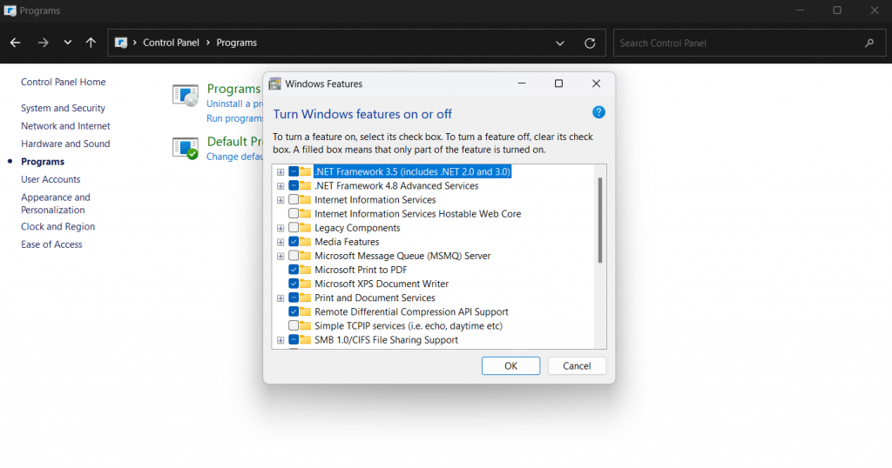Viewport: 892px width, 468px height.
Task: Expand the Legacy Components tree node
Action: 280,228
